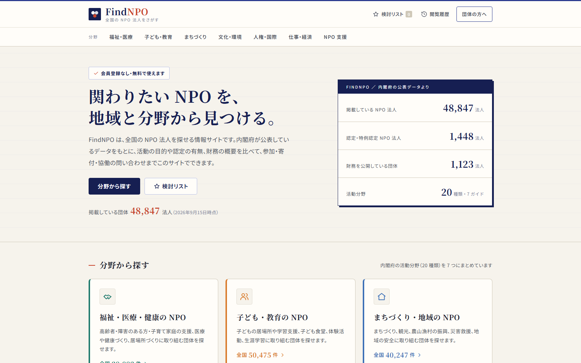Open the NPO 支援 navigation item
The image size is (581, 363).
[335, 37]
